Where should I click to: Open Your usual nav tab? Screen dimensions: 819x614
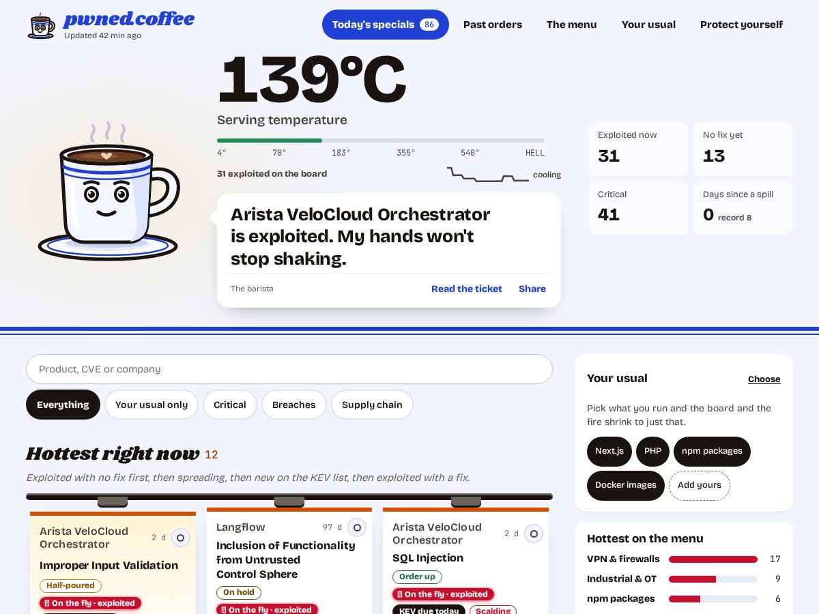pyautogui.click(x=648, y=25)
